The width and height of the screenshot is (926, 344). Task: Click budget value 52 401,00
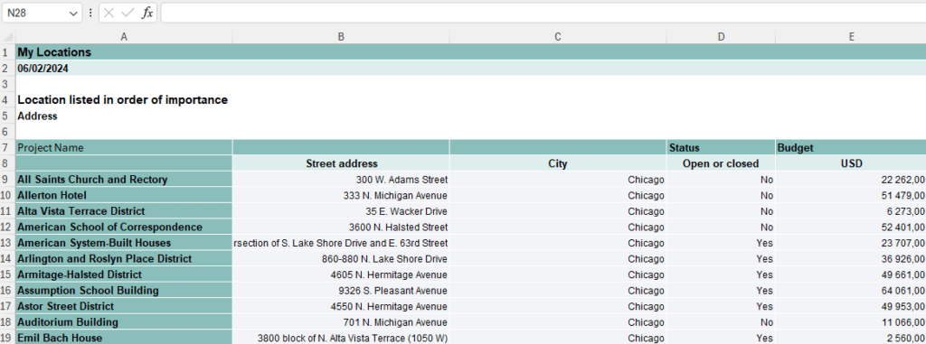pyautogui.click(x=851, y=228)
